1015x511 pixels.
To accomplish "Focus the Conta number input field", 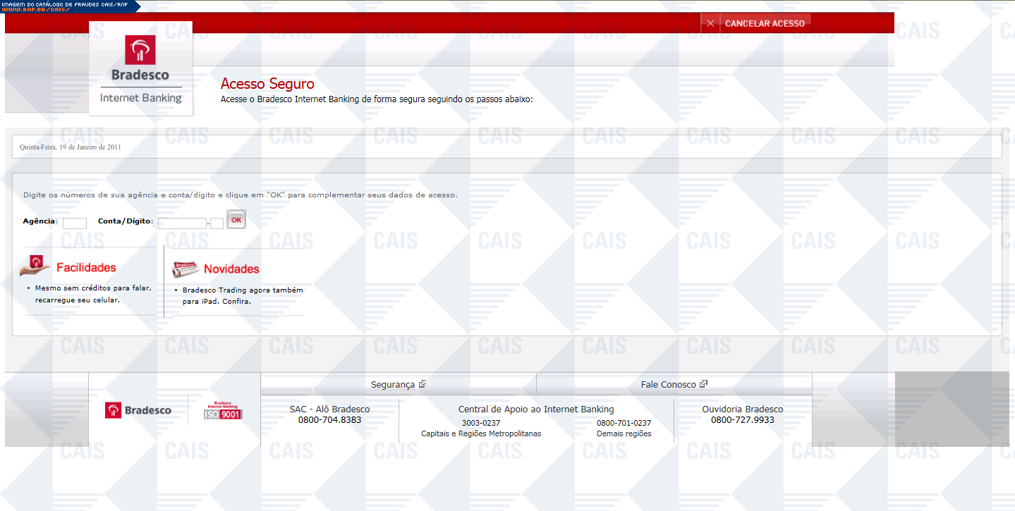I will (x=182, y=223).
